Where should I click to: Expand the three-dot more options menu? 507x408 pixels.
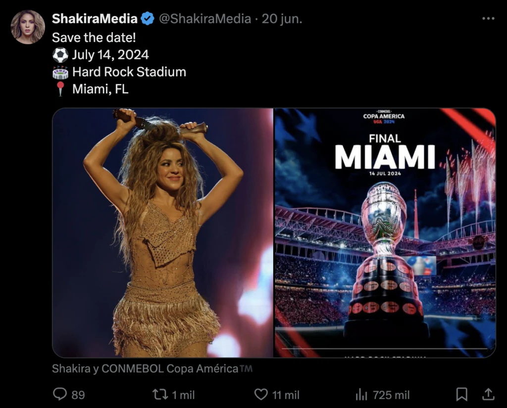point(488,18)
